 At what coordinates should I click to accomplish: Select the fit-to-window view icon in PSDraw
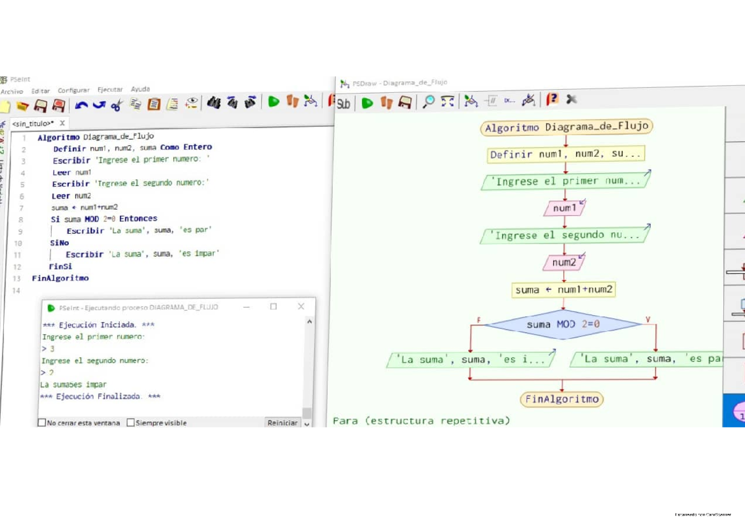pyautogui.click(x=447, y=102)
